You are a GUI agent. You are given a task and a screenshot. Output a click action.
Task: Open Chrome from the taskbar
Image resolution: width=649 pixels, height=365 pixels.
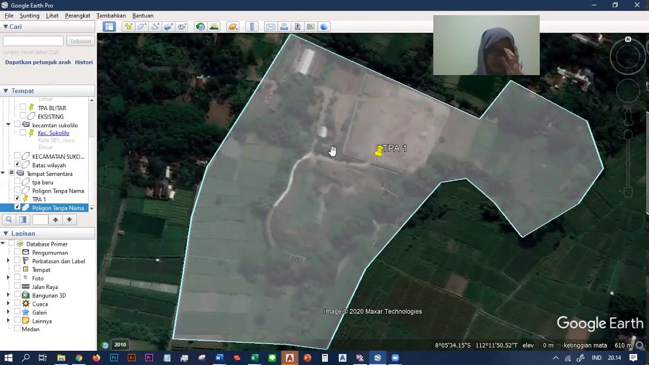[79, 358]
